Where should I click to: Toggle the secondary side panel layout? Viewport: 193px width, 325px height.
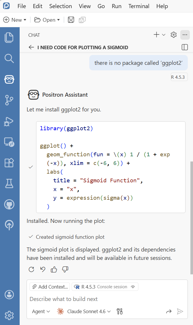(185, 47)
